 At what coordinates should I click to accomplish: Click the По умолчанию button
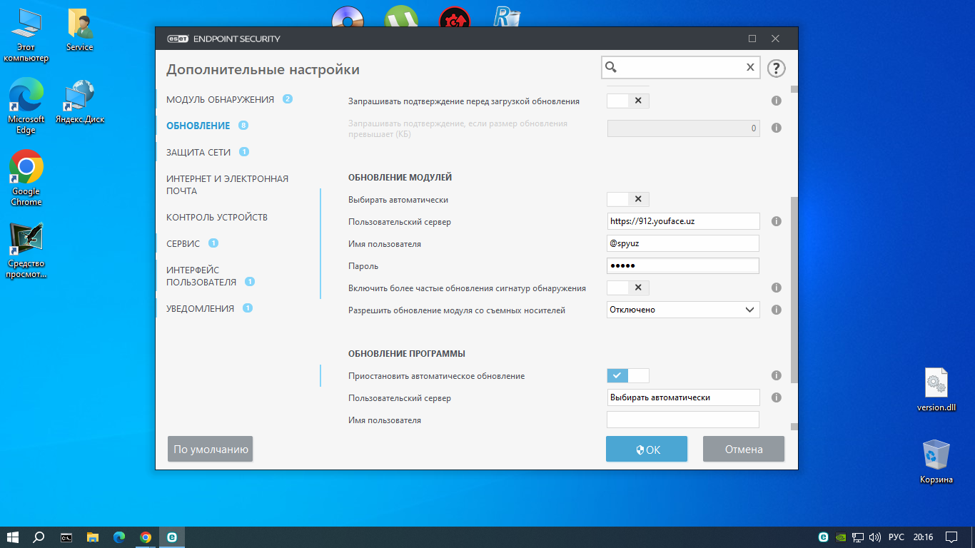click(211, 450)
